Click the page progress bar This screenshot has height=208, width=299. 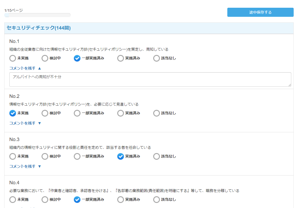(x=37, y=15)
